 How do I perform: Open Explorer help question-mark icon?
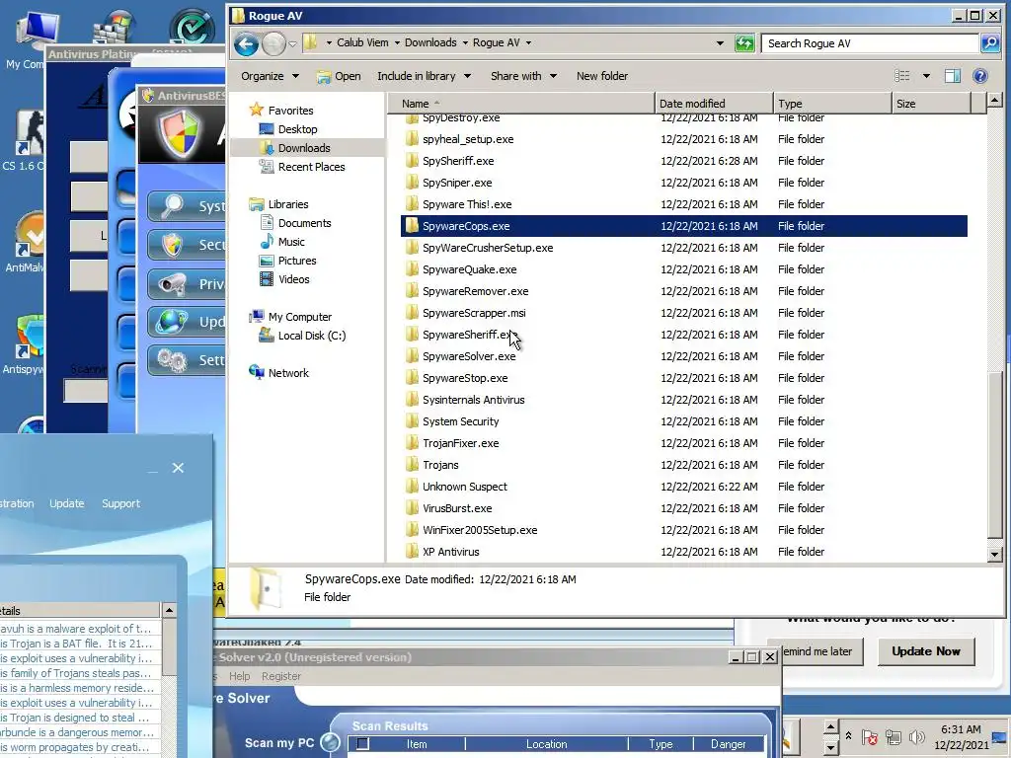[x=980, y=76]
